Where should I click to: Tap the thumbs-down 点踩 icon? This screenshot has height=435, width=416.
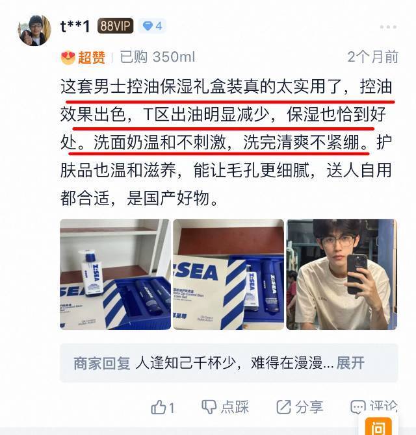pyautogui.click(x=209, y=407)
